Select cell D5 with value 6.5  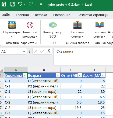click(x=94, y=97)
